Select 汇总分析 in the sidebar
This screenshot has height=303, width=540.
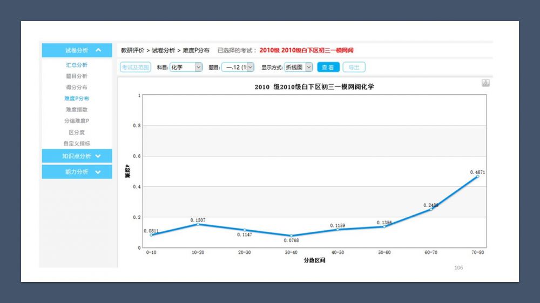(x=77, y=65)
